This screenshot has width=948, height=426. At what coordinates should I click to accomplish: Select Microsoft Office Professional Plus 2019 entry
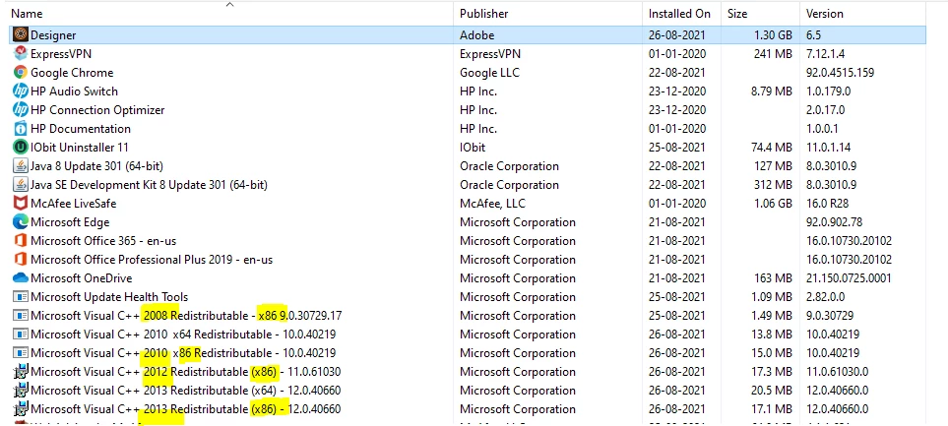(x=152, y=260)
